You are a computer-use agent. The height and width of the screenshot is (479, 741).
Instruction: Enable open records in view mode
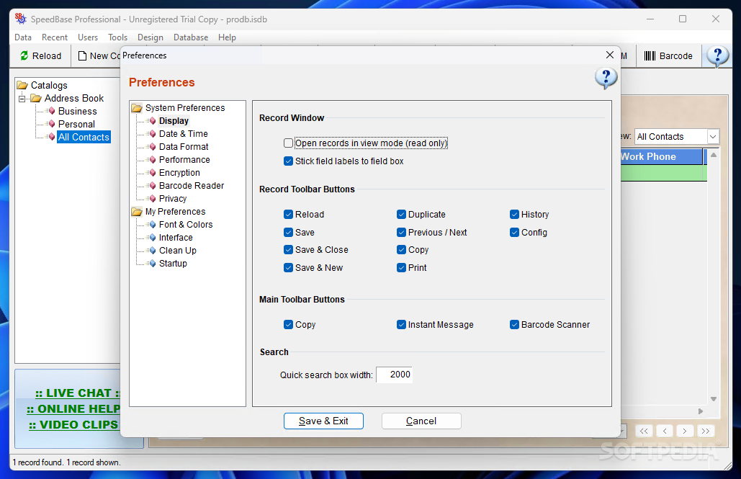[288, 143]
